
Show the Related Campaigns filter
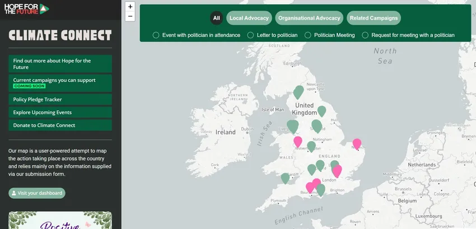374,18
